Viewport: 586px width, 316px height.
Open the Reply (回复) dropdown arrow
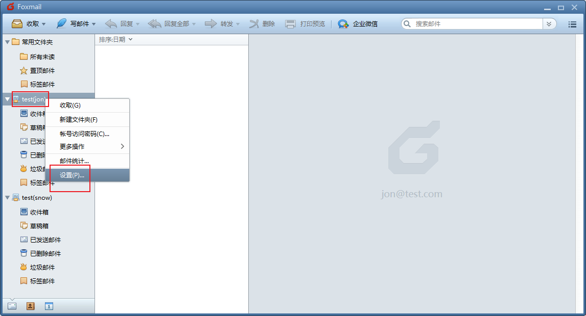point(137,24)
